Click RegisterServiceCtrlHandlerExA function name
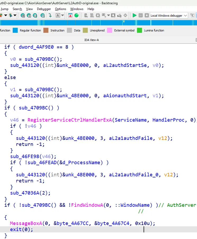197x239 pixels. 70,120
